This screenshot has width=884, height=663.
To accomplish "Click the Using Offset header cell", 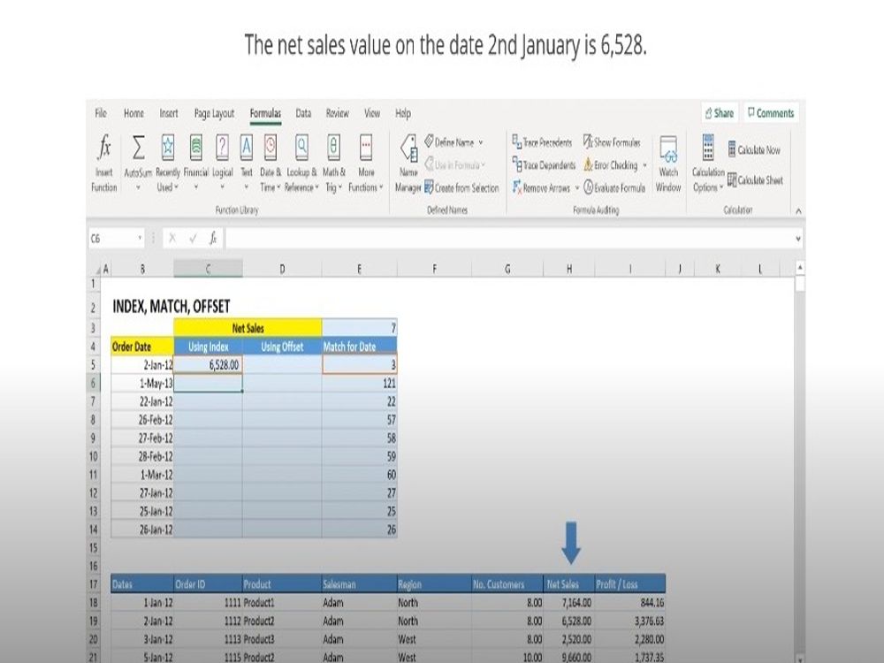I will 282,347.
